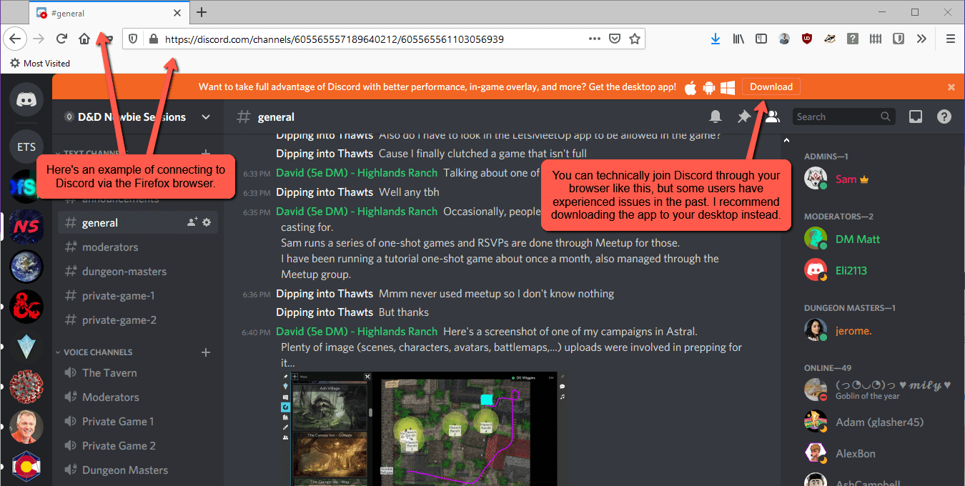The image size is (965, 486).
Task: Add a new voice channel
Action: (206, 352)
